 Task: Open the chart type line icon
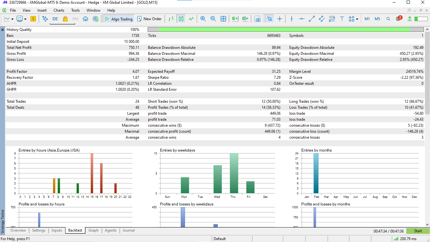click(7, 19)
